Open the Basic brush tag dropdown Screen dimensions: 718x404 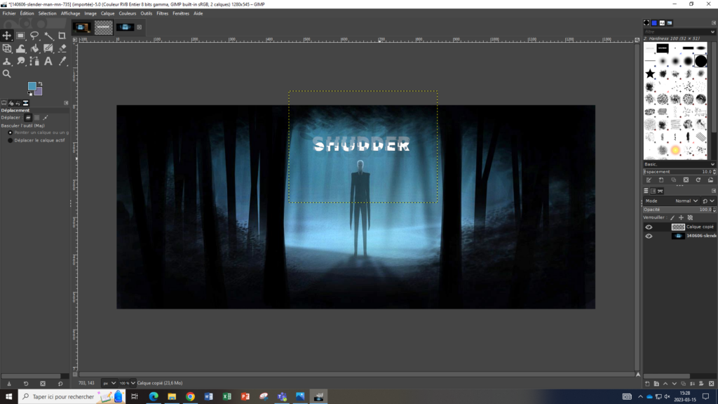pos(679,164)
